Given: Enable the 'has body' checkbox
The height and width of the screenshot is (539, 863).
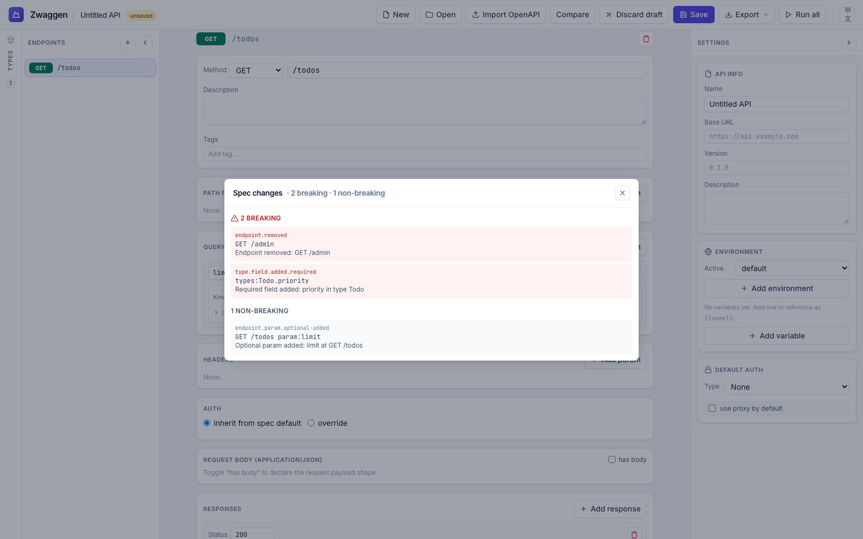Looking at the screenshot, I should point(612,459).
